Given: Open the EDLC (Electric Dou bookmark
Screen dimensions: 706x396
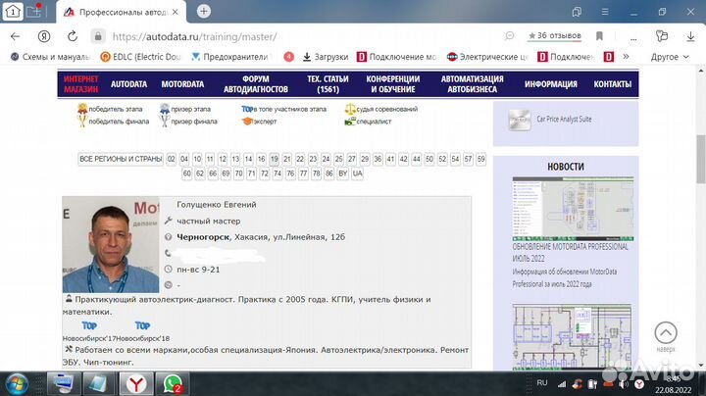Looking at the screenshot, I should [140, 57].
